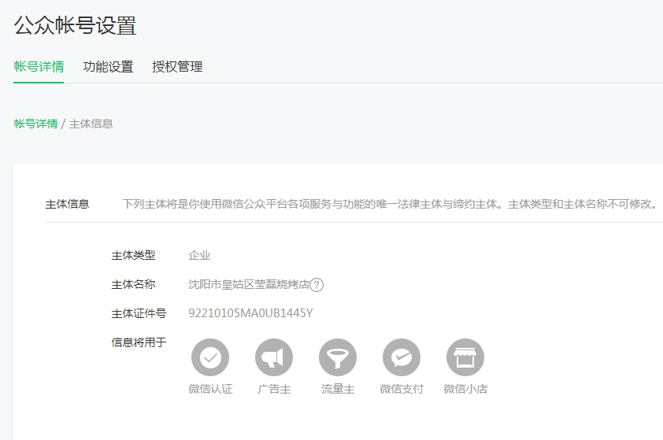Select the 92210105MA0UB1445Y certificate number
Viewport: 663px width, 440px height.
(250, 313)
